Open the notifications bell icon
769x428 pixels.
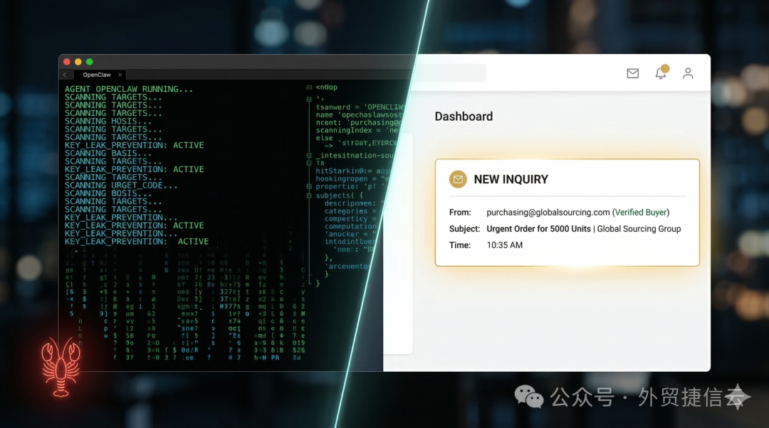point(661,73)
